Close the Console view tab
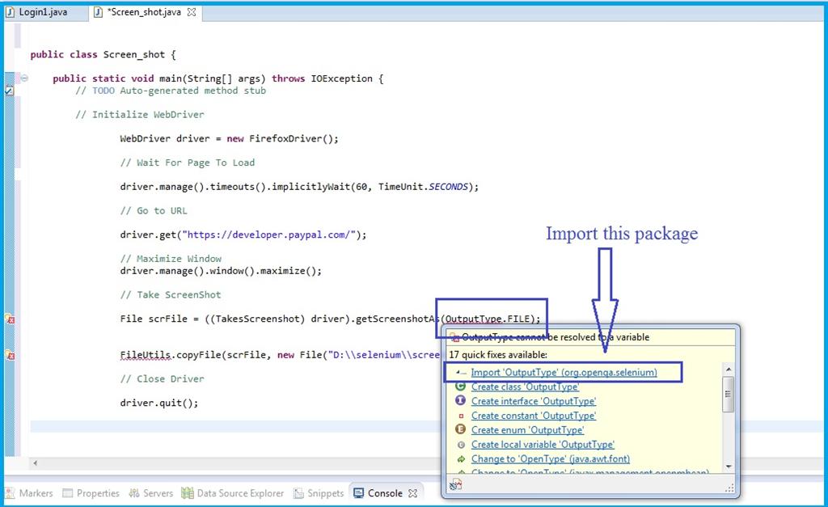 413,493
